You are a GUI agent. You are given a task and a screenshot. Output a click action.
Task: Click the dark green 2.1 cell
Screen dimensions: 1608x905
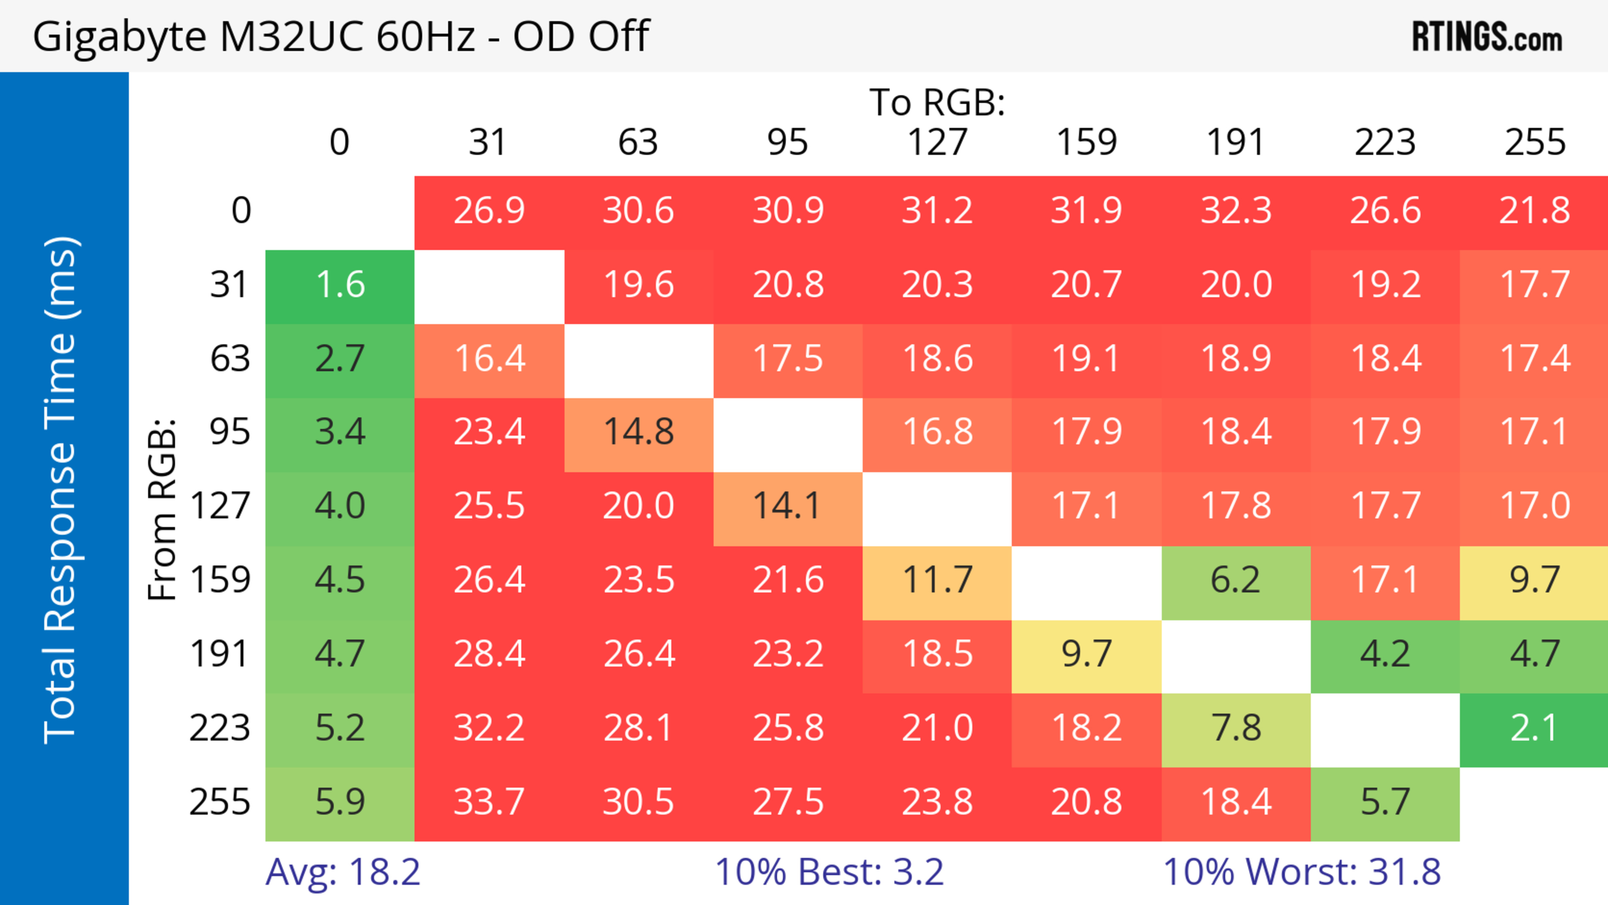[x=1534, y=728]
